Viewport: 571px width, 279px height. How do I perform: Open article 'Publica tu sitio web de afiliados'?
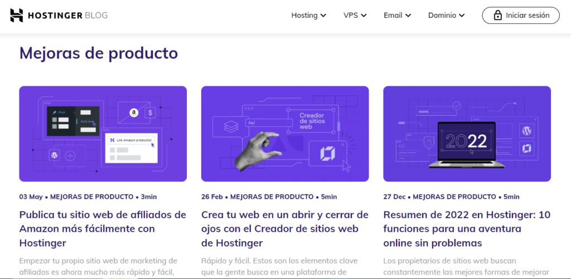click(103, 228)
